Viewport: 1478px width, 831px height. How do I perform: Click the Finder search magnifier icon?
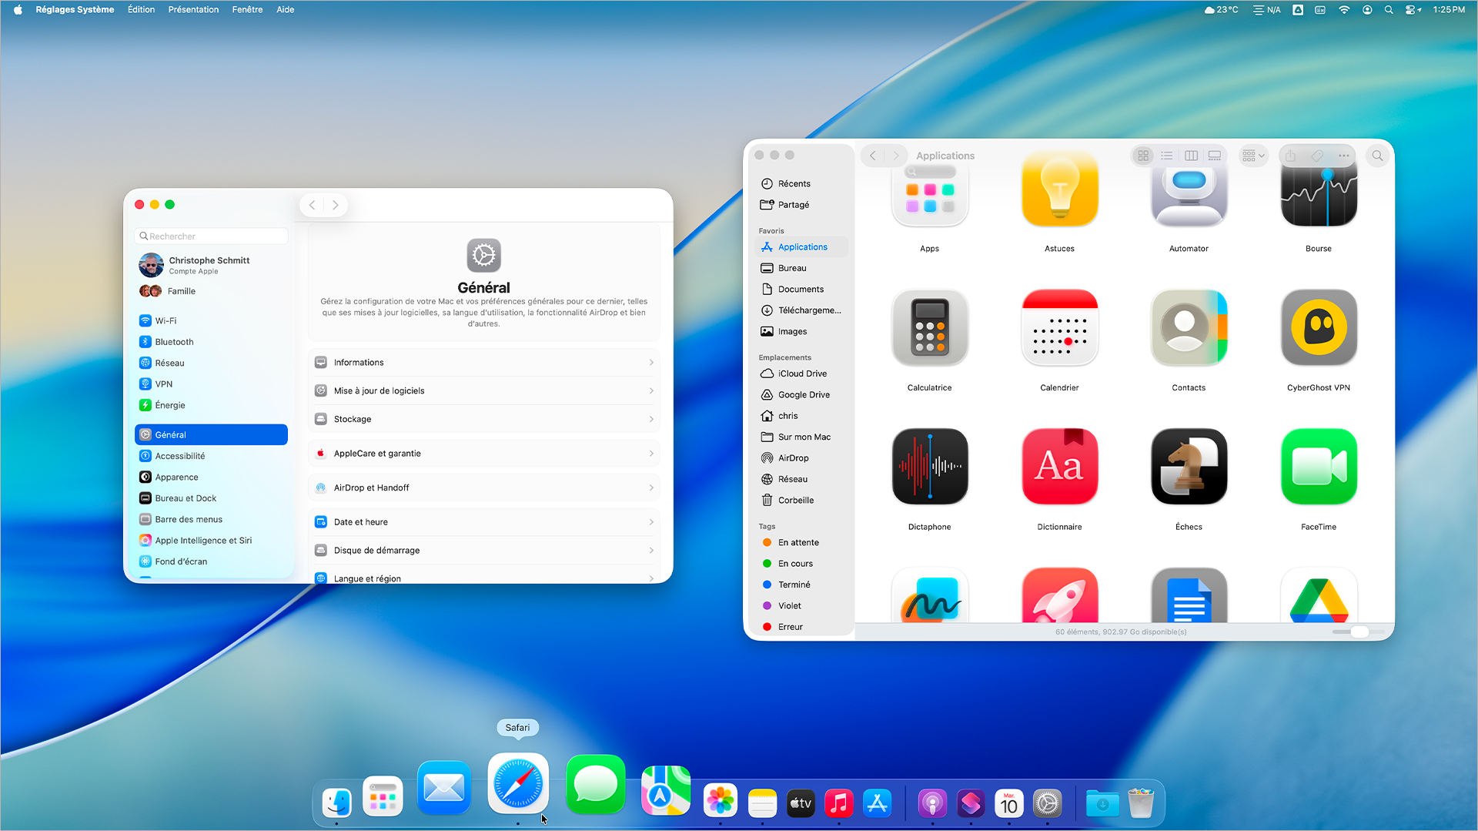[x=1377, y=156]
